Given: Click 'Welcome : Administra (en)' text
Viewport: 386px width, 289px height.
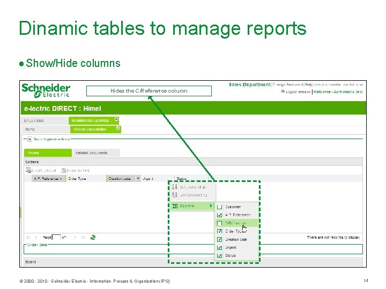Looking at the screenshot, I should point(338,92).
